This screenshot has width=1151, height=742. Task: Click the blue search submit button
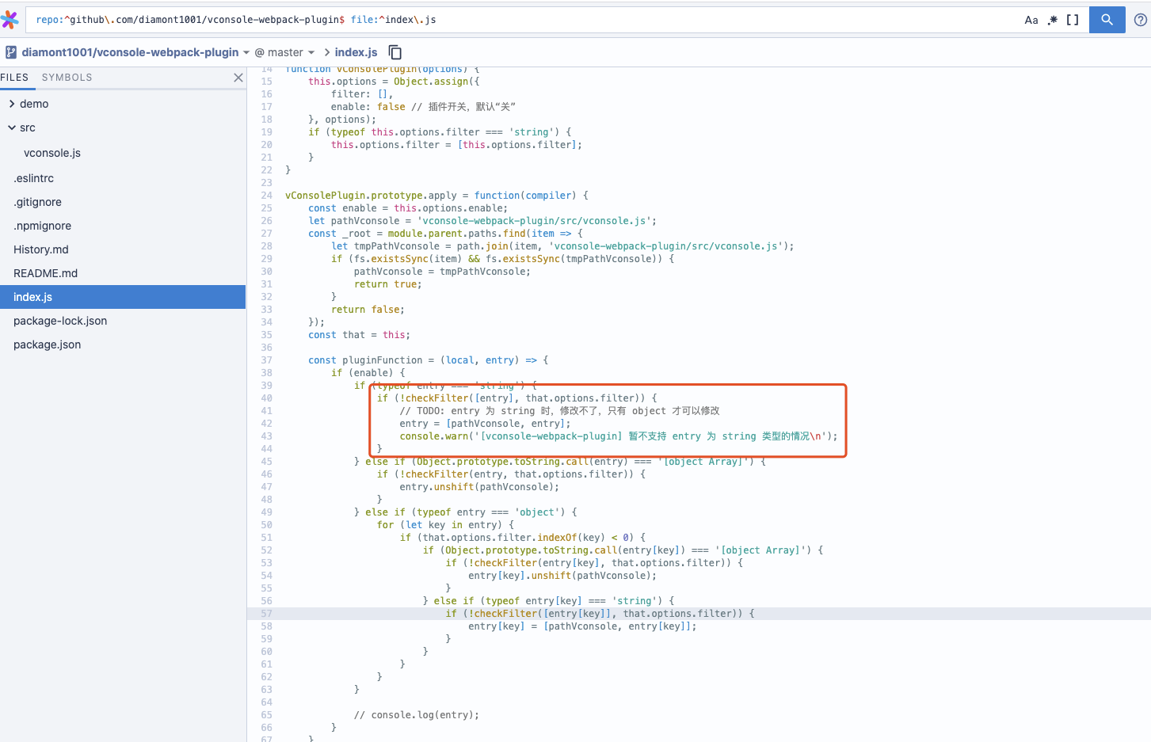click(1107, 20)
